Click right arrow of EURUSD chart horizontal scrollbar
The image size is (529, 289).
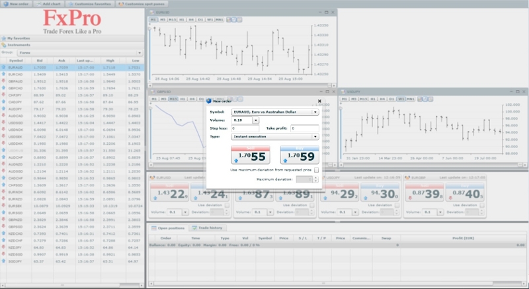[334, 85]
